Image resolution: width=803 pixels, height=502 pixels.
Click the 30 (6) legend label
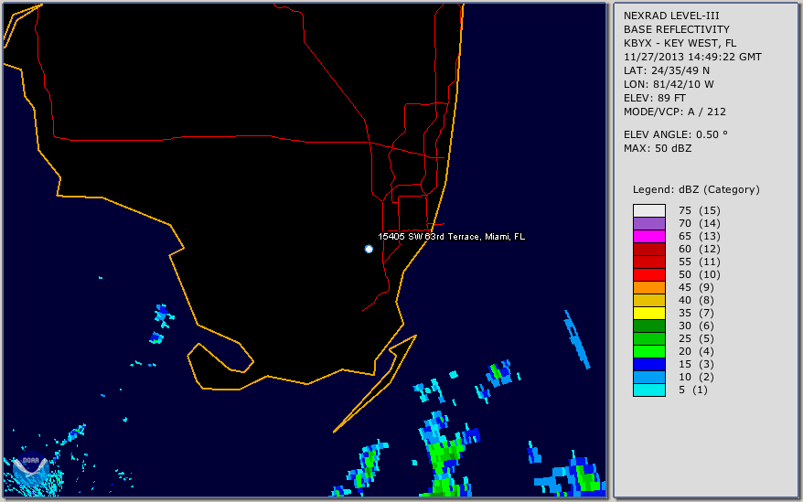click(696, 326)
